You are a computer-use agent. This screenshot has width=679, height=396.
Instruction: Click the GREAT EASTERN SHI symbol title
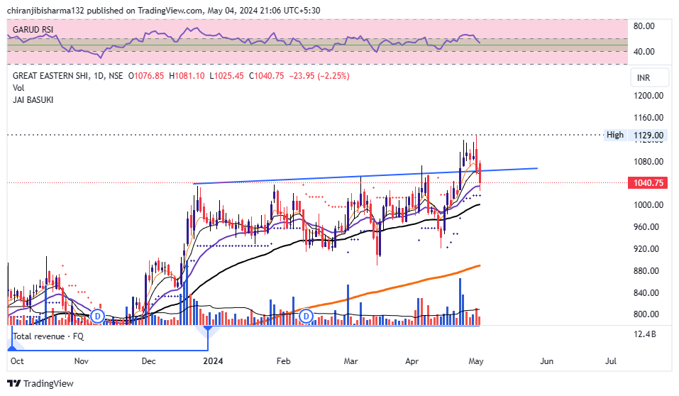tap(67, 76)
